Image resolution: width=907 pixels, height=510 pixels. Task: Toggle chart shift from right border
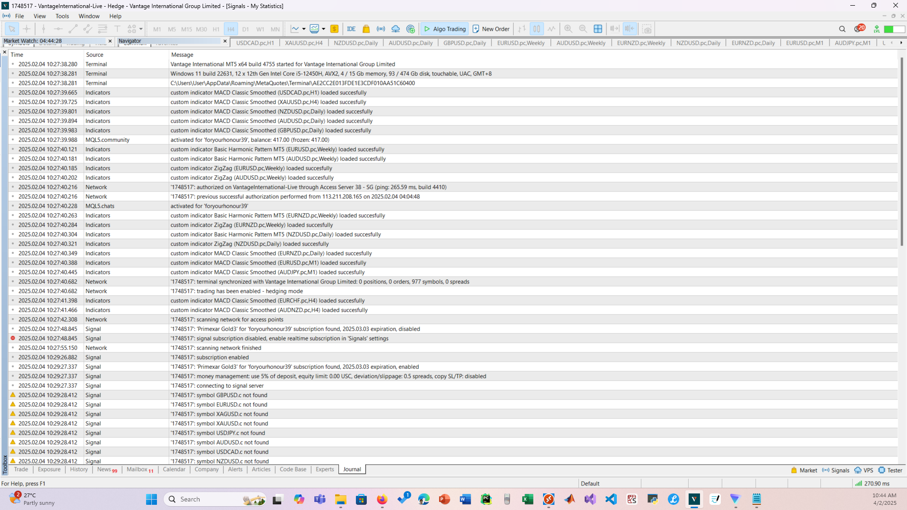coord(630,29)
